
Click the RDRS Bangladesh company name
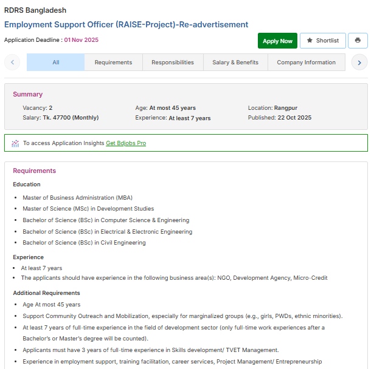click(x=35, y=10)
